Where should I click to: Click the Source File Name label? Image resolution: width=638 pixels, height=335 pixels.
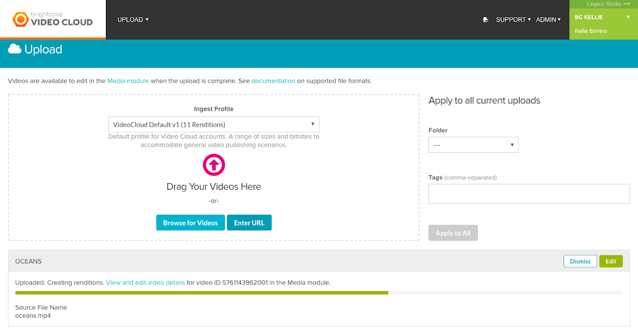pos(41,307)
